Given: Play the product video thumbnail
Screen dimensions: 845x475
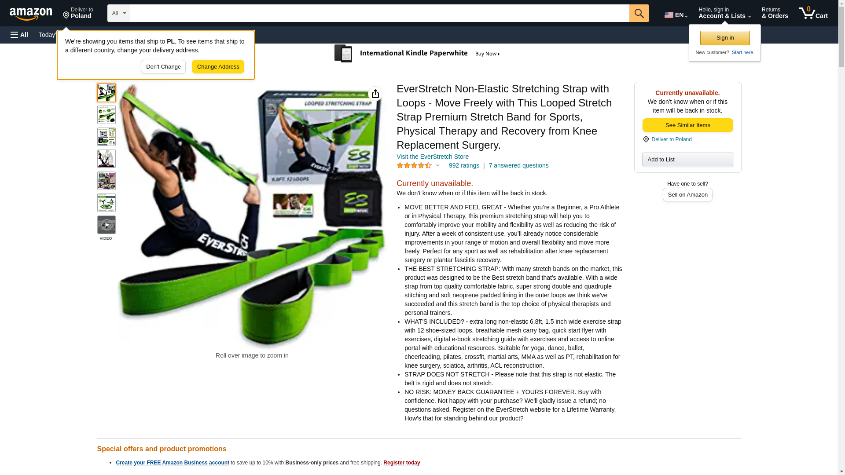Looking at the screenshot, I should (107, 225).
